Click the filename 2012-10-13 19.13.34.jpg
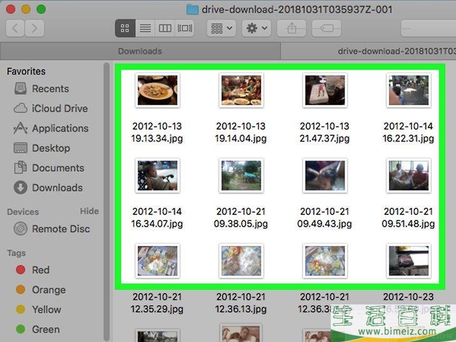Image resolution: width=456 pixels, height=342 pixels. [157, 132]
